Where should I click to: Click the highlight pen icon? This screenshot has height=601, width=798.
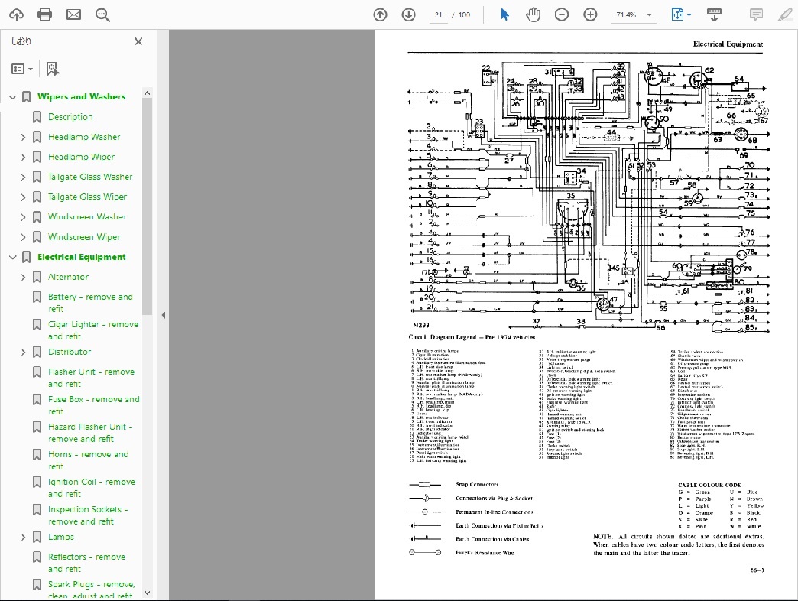click(x=785, y=15)
